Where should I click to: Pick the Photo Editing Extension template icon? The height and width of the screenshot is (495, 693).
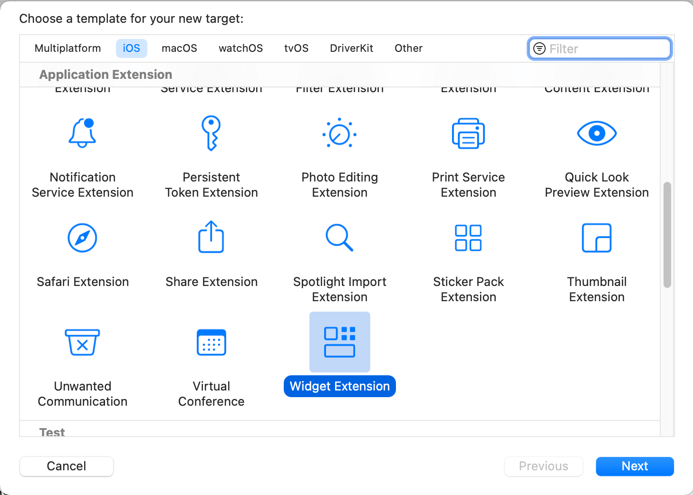click(339, 133)
